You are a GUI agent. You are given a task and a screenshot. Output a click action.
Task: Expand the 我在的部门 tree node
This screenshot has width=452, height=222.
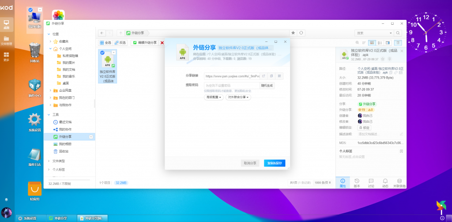[50, 98]
